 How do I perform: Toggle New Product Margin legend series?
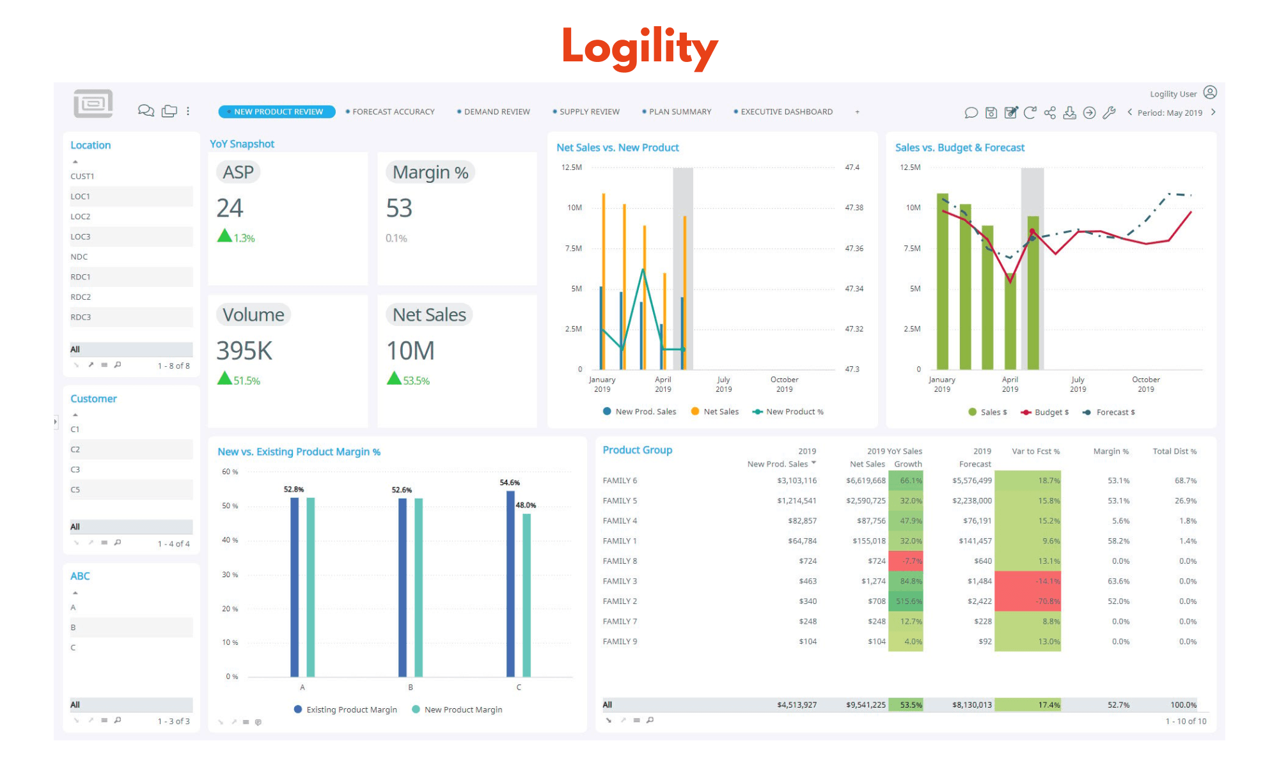pyautogui.click(x=457, y=709)
